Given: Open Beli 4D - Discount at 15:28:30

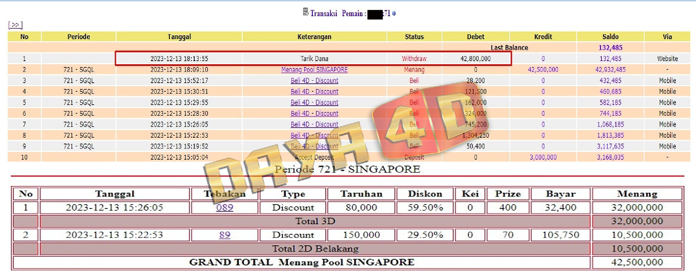Looking at the screenshot, I should [x=314, y=114].
